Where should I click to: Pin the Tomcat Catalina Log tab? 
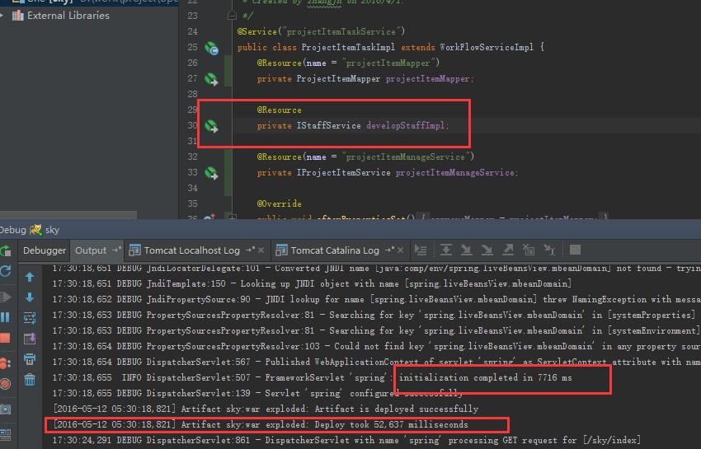tap(390, 250)
